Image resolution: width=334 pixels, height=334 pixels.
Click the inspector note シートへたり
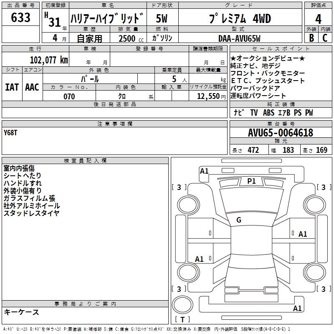pos(22,175)
